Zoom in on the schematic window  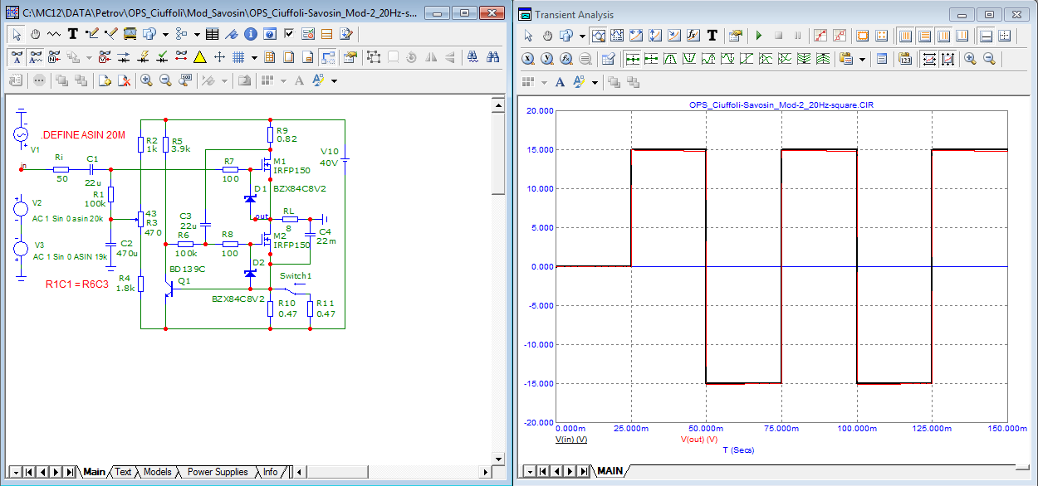click(147, 80)
